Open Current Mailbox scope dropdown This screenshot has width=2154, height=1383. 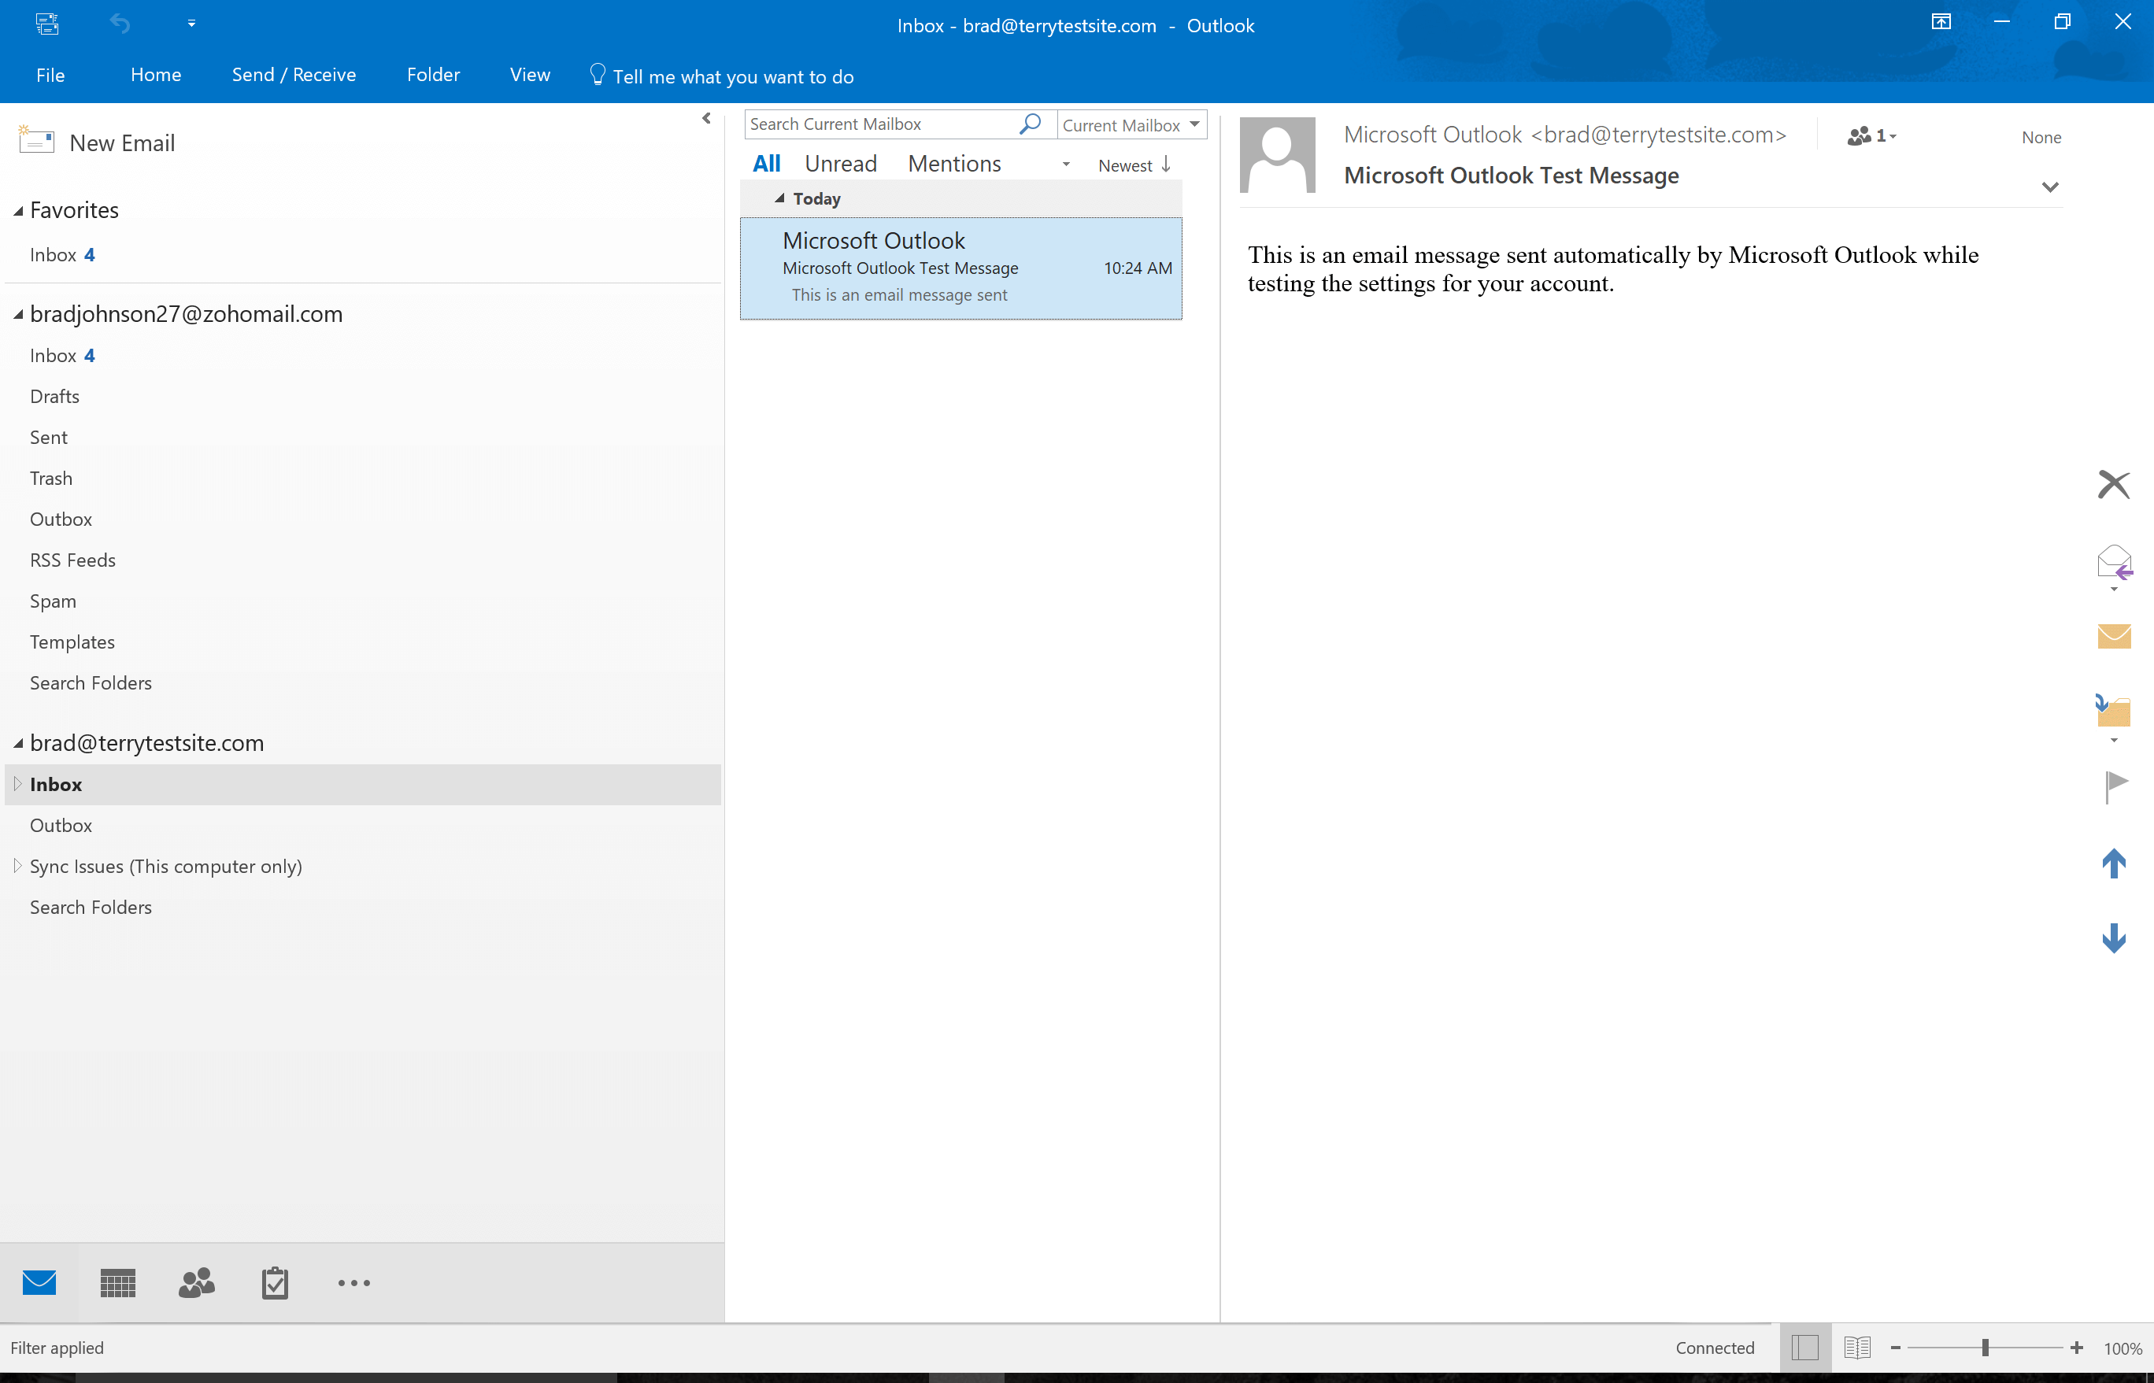(1132, 125)
